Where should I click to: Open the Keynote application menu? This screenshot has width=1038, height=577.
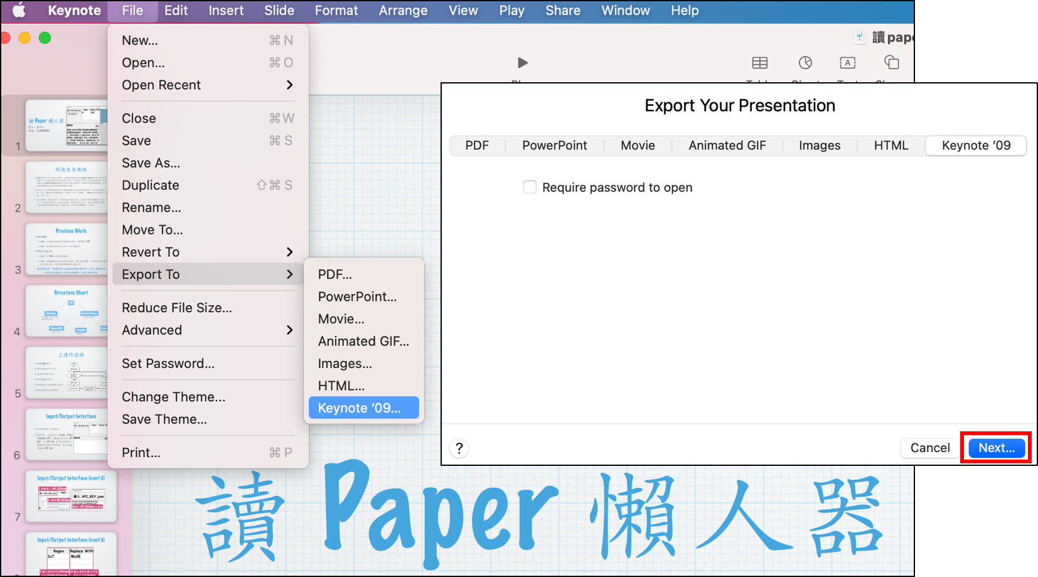click(75, 11)
